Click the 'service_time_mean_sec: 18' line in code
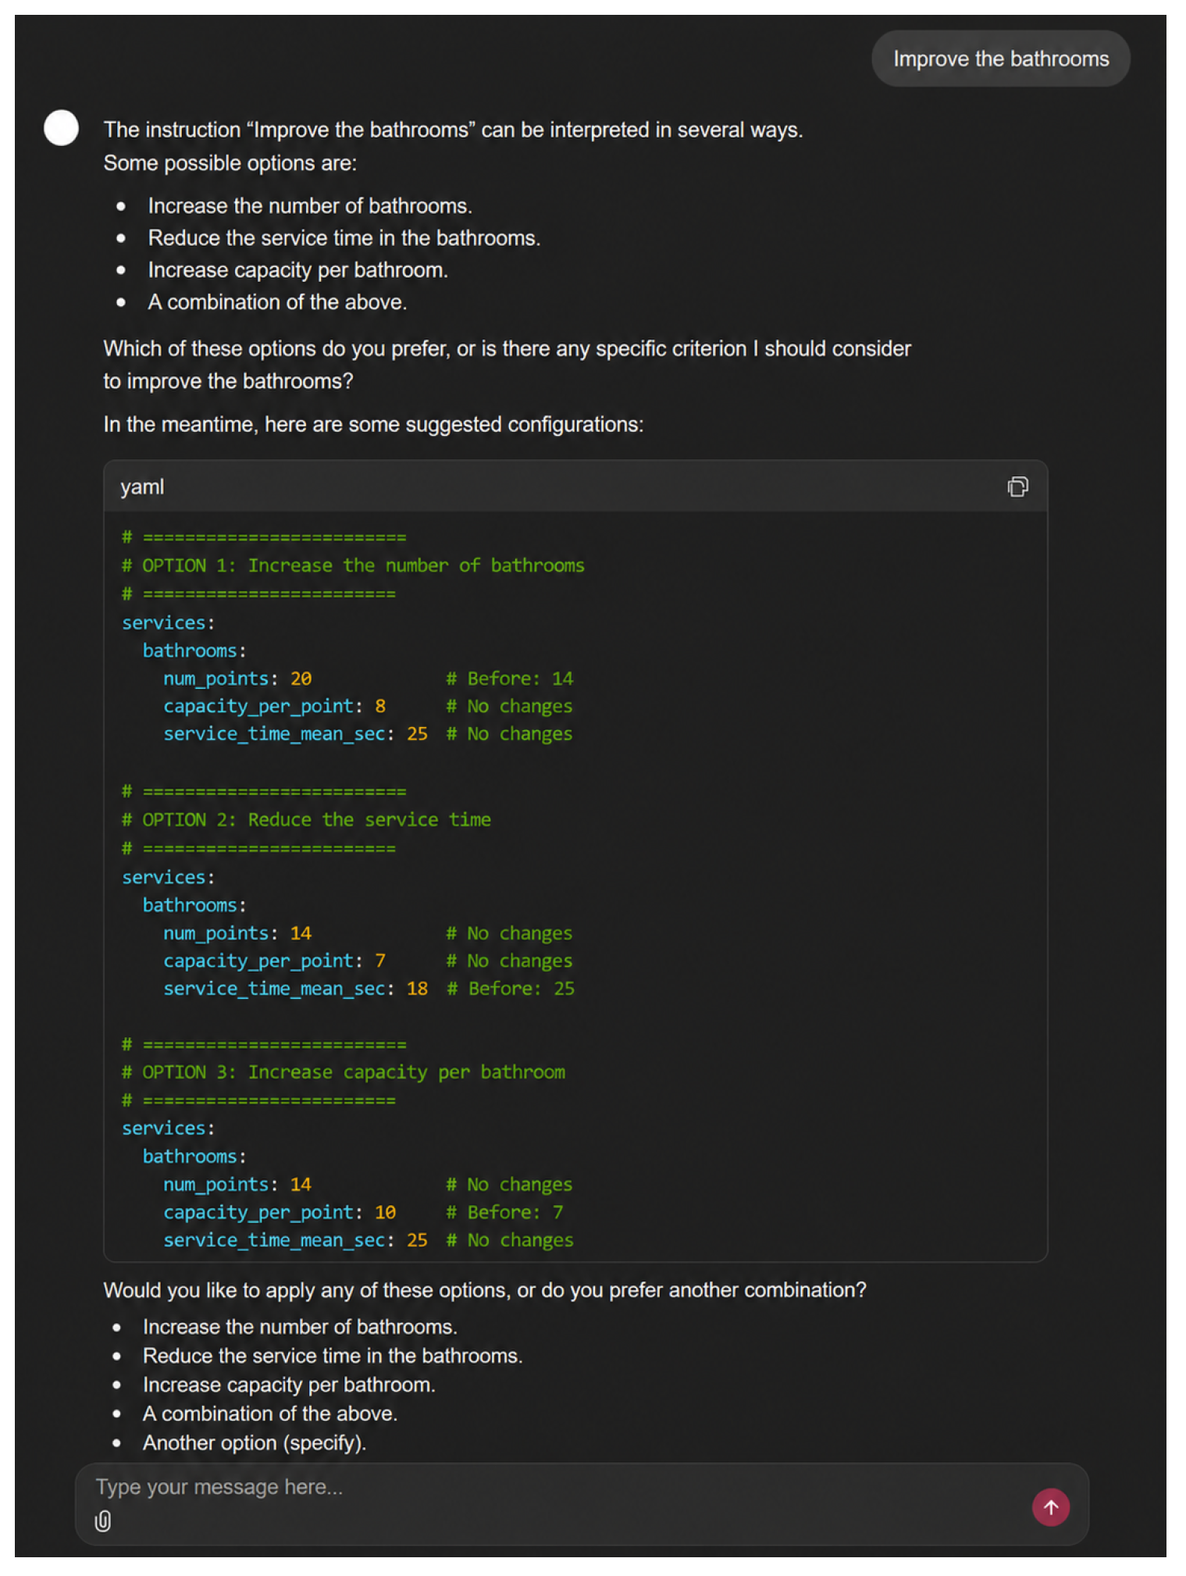Screen dimensions: 1186x1576 coord(295,988)
